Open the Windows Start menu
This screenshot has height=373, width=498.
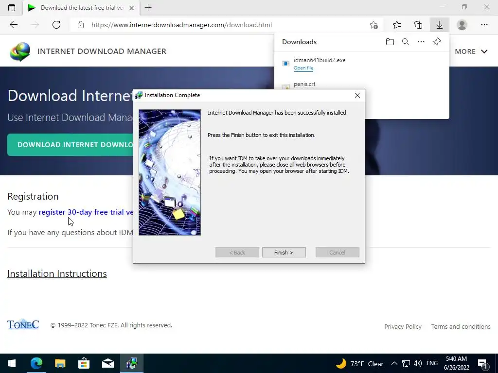pyautogui.click(x=12, y=363)
